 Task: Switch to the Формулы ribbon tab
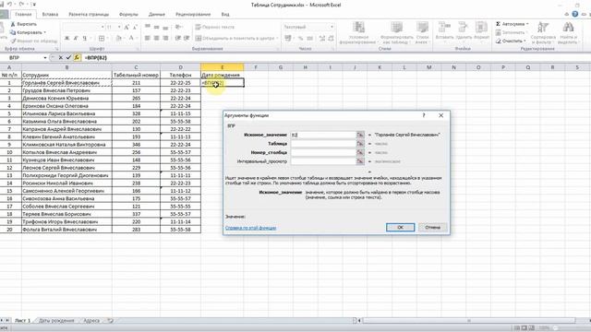pyautogui.click(x=128, y=15)
